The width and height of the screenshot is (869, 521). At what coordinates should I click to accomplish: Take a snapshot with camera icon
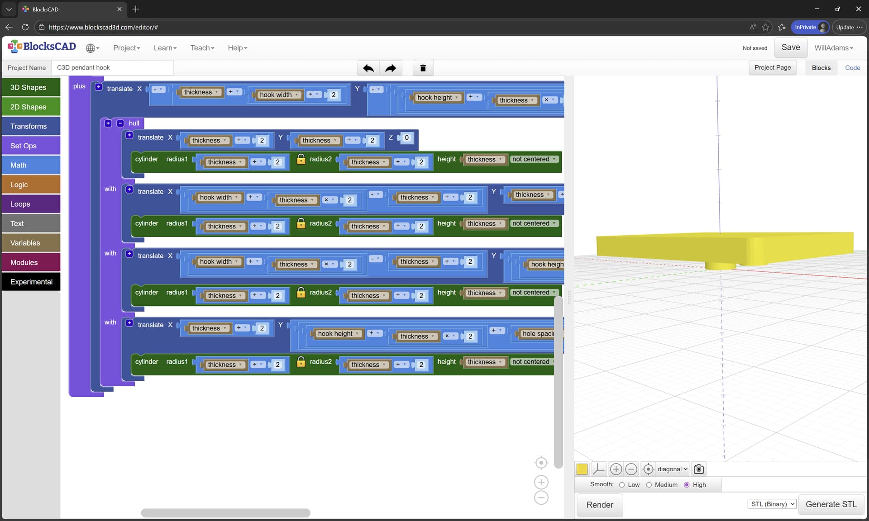click(x=698, y=469)
